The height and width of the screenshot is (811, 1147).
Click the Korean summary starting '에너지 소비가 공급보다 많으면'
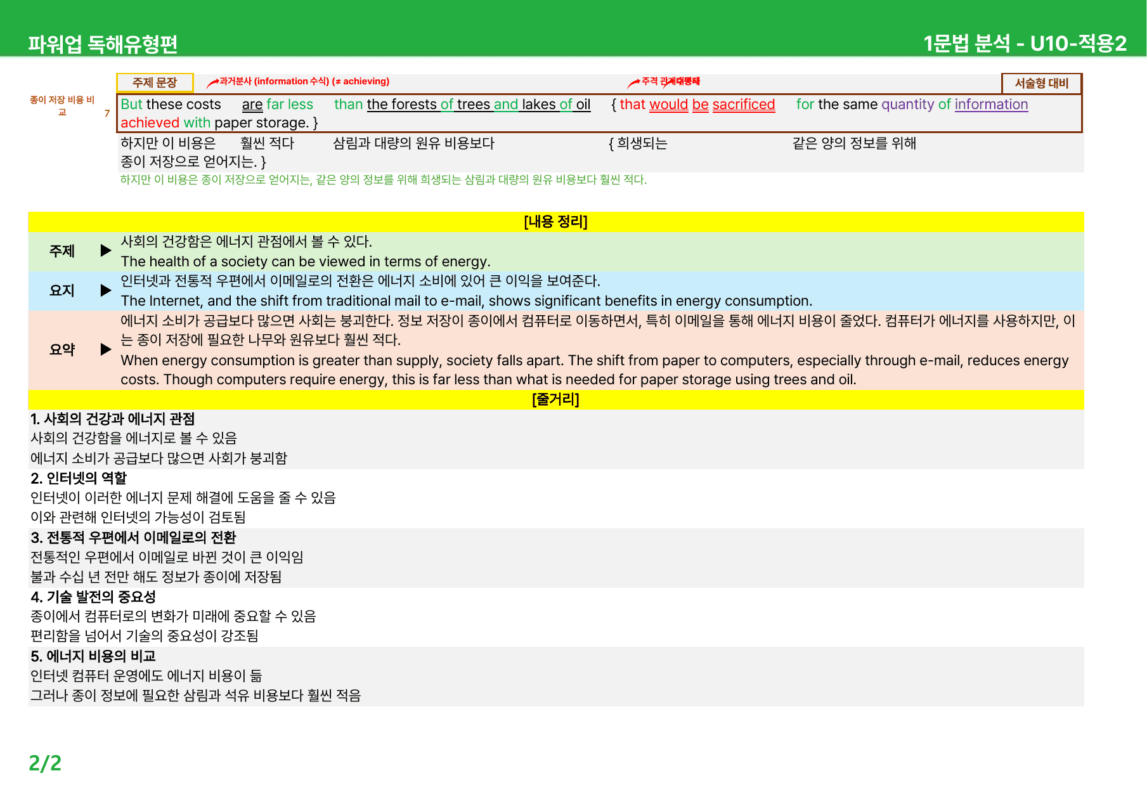point(597,330)
